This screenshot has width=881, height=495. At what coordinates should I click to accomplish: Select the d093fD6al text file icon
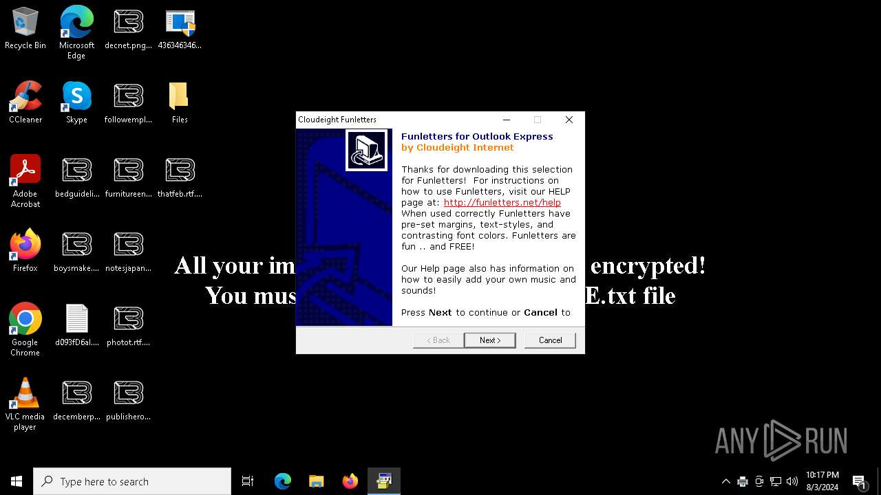coord(77,325)
